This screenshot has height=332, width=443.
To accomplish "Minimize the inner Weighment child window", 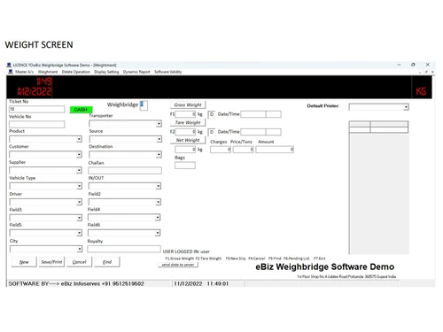I will pos(420,72).
